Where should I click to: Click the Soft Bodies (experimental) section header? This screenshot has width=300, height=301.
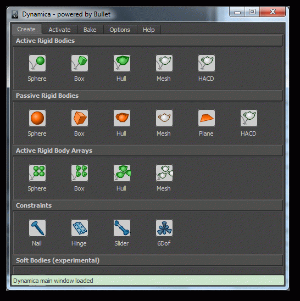point(148,260)
